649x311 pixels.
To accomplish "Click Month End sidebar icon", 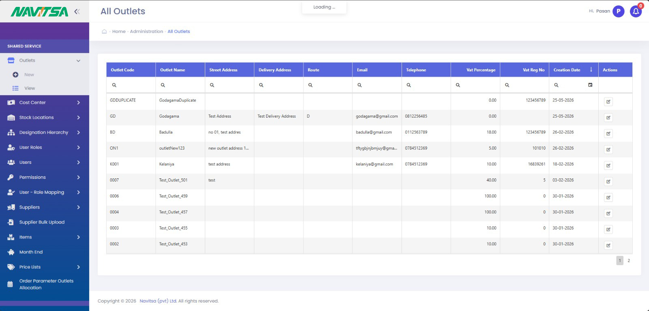I will 11,252.
